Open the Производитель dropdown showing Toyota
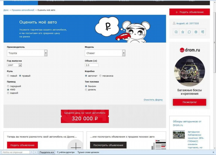216x155 pixels. (x=27, y=53)
